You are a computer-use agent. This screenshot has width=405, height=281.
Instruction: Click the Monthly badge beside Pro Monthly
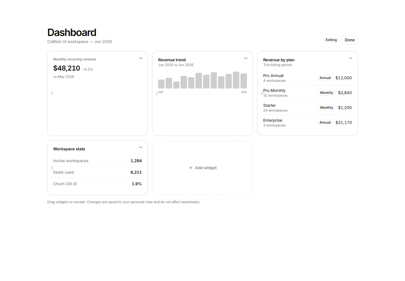(x=327, y=93)
